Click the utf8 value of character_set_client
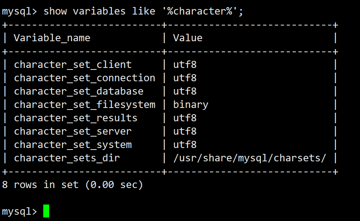The width and height of the screenshot is (360, 221). (x=185, y=65)
